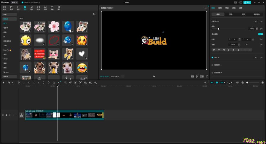Click the focus-frame icon below the preview
This screenshot has height=144, width=266.
(197, 76)
